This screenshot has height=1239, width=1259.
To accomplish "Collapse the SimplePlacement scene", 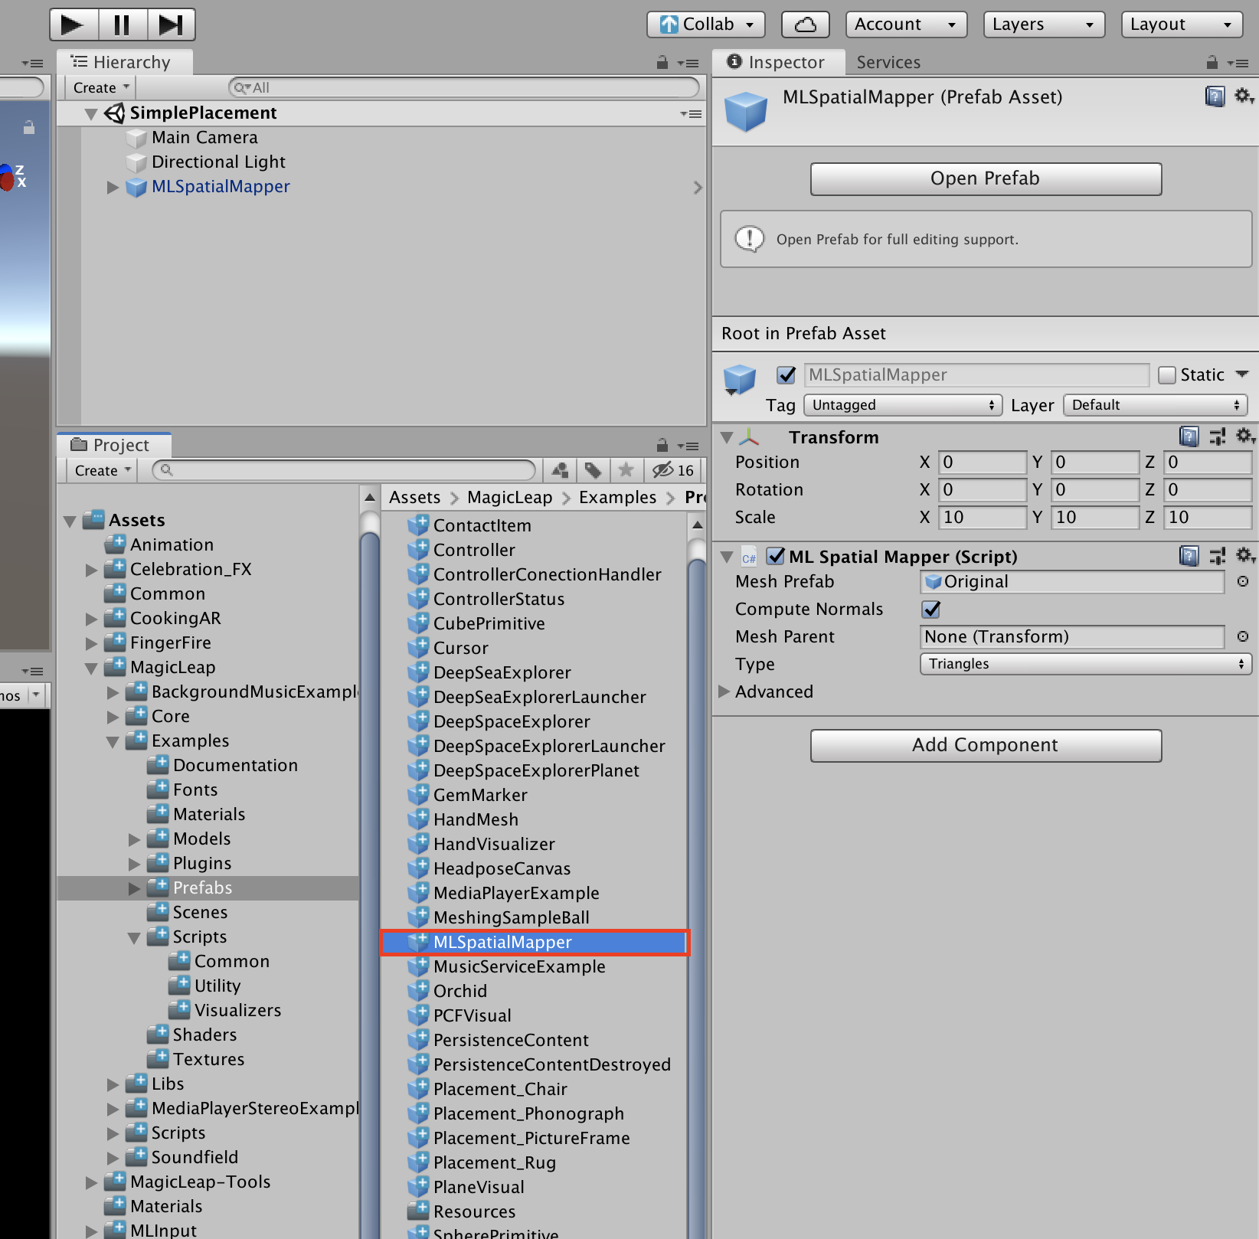I will pyautogui.click(x=91, y=114).
